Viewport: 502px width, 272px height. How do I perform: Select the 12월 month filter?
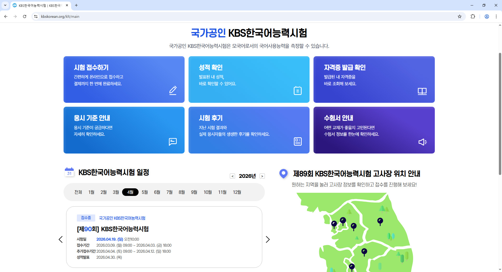coord(237,192)
